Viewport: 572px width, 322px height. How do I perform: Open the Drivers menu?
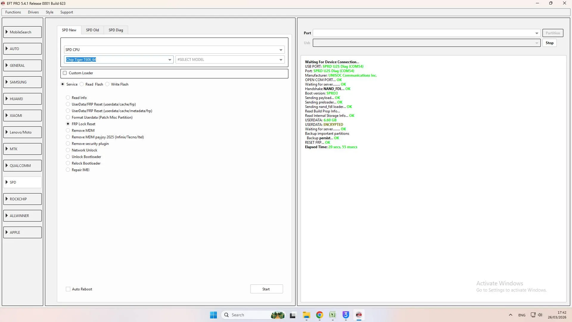[33, 12]
